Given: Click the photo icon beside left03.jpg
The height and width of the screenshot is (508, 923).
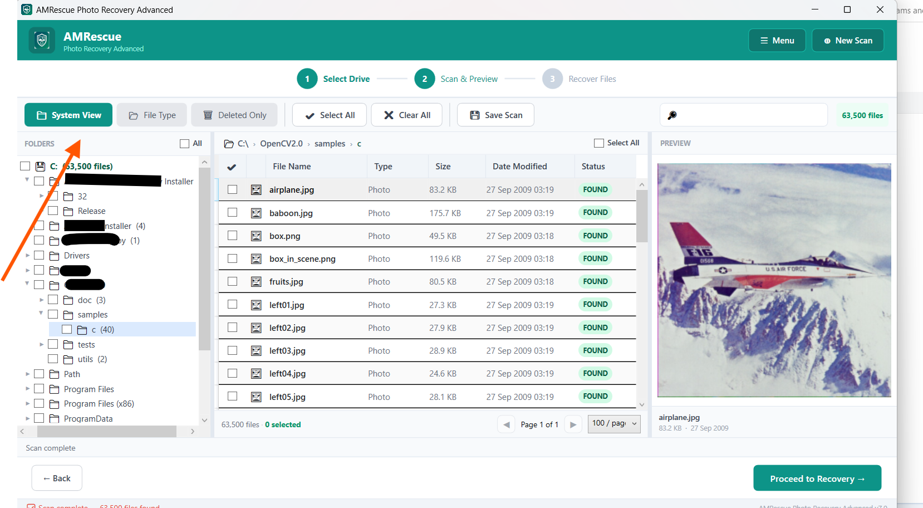Looking at the screenshot, I should point(256,351).
